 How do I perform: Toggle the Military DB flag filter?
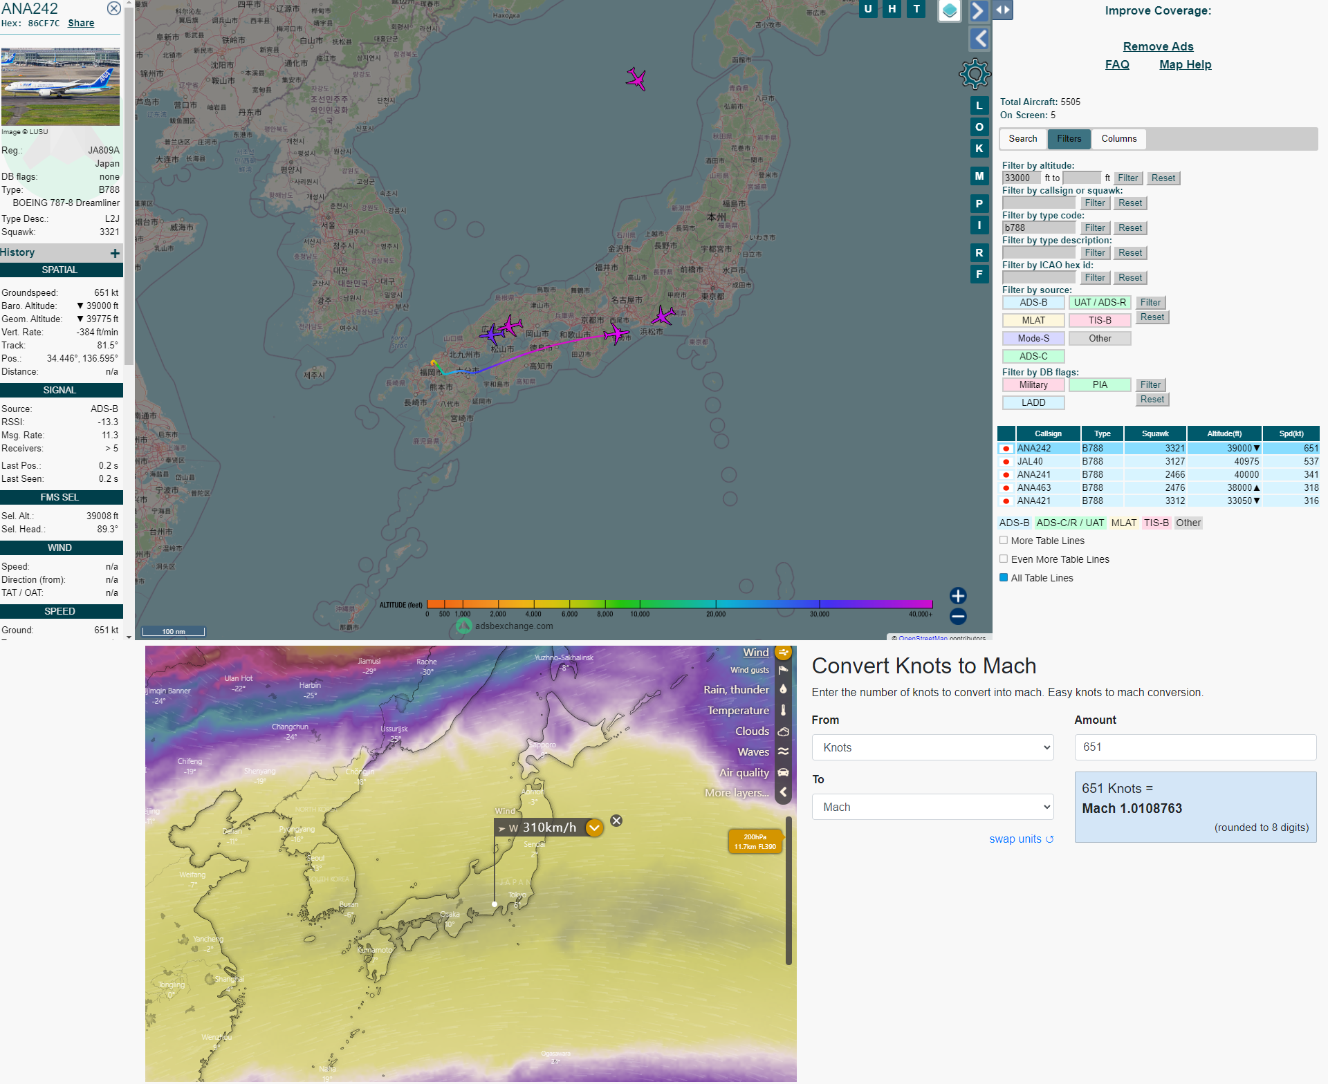(1033, 385)
